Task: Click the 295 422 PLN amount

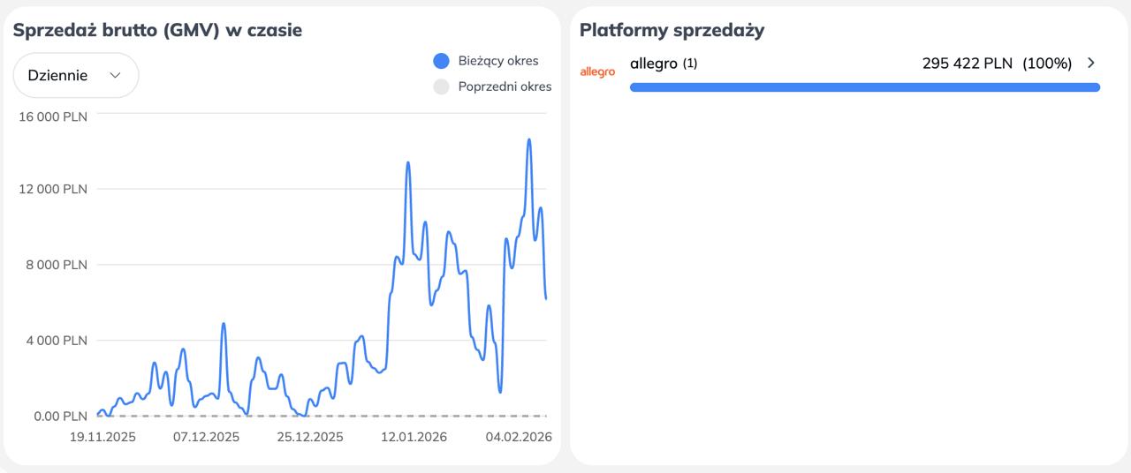Action: [968, 64]
